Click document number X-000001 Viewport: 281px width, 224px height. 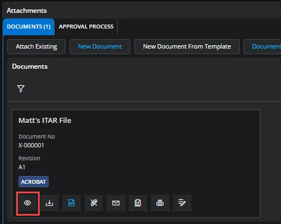(x=31, y=145)
